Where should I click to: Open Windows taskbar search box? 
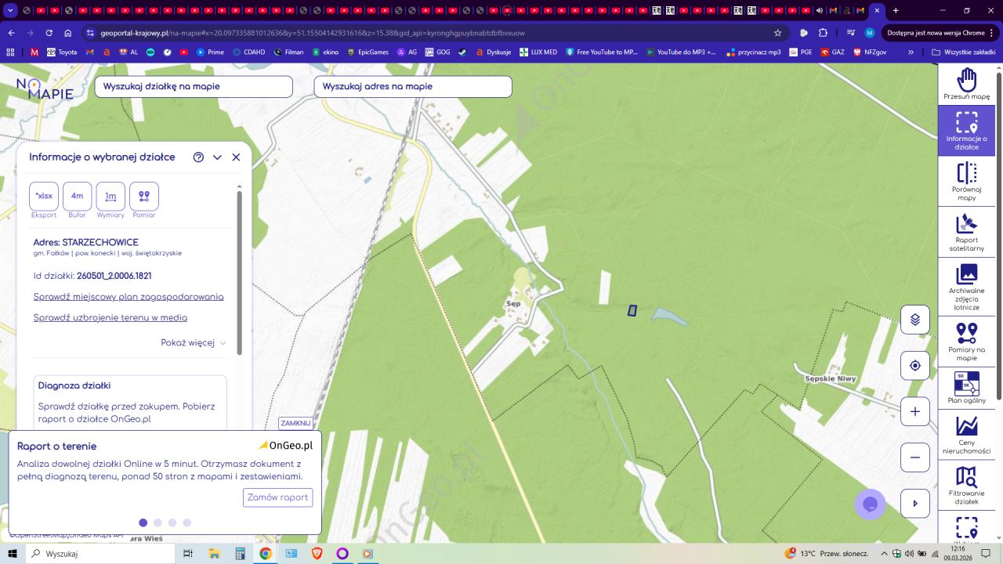(x=100, y=554)
